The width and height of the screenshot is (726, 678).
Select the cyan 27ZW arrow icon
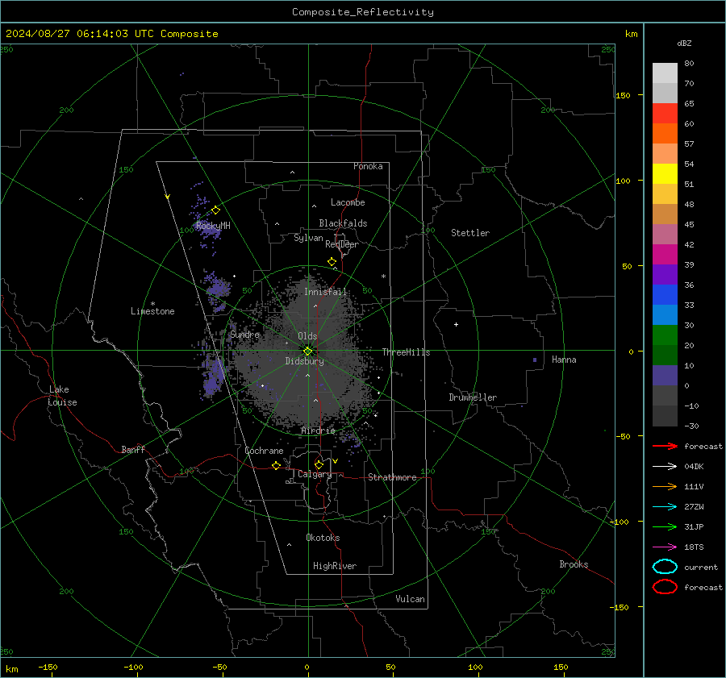tap(665, 507)
